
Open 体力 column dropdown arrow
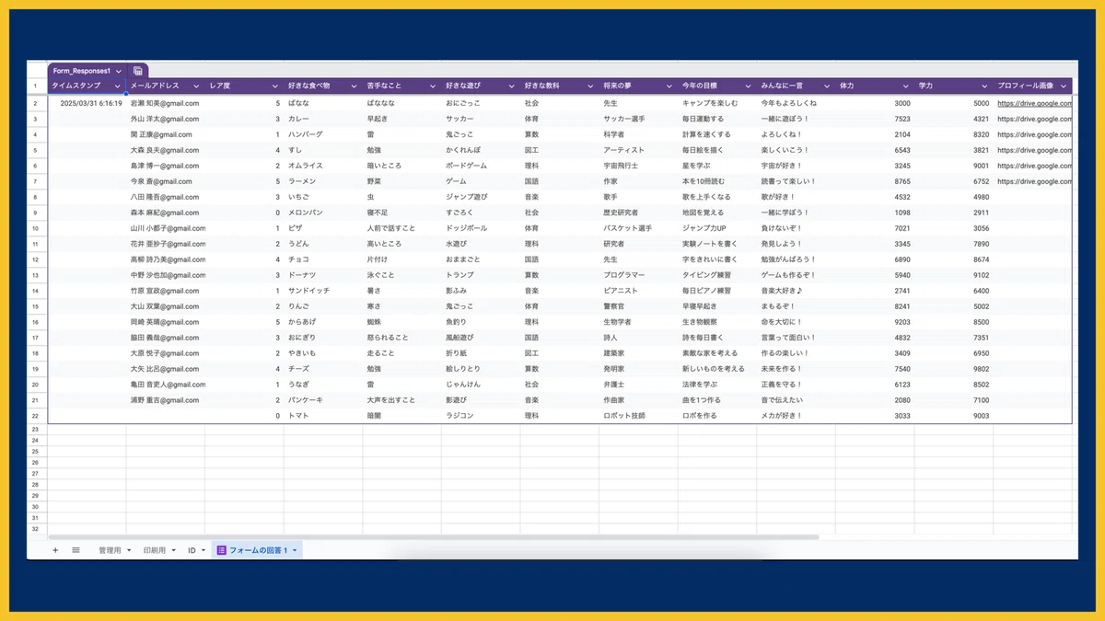pyautogui.click(x=906, y=86)
